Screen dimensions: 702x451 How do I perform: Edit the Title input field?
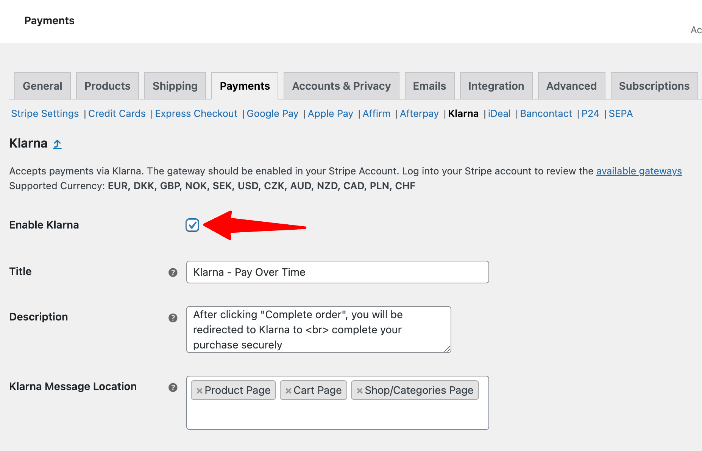(337, 272)
